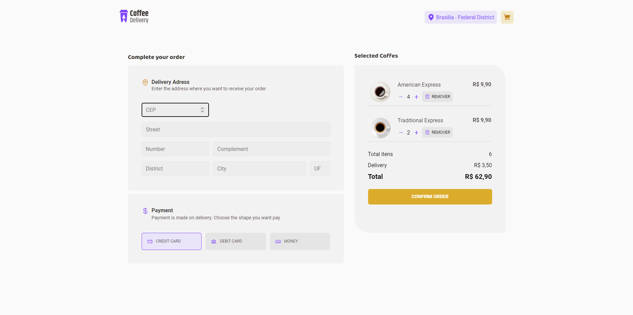
Task: Click the Total itens label
Action: point(380,154)
